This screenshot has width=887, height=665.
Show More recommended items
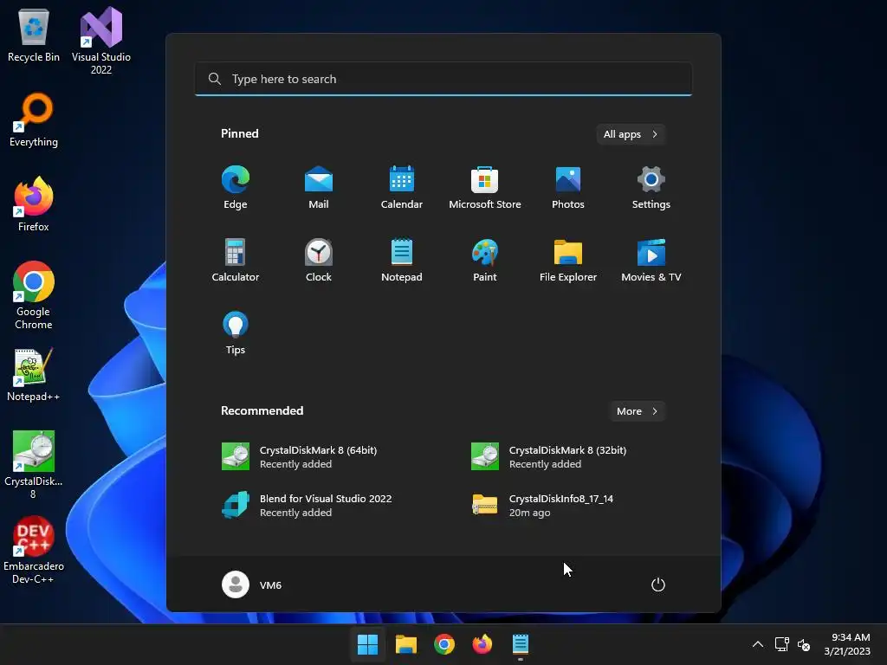pyautogui.click(x=637, y=411)
